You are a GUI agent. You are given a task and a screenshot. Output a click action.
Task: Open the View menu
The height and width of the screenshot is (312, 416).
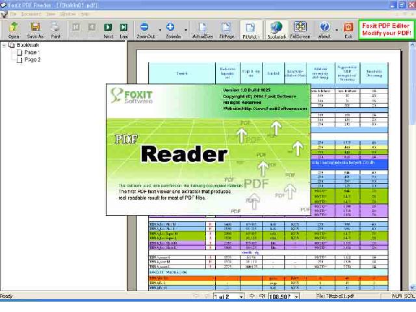tap(51, 14)
